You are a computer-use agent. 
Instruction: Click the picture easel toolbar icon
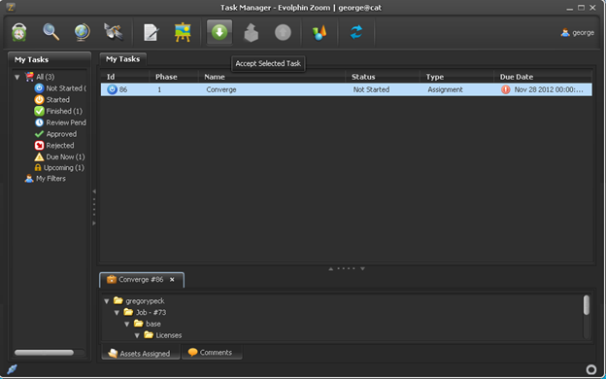click(183, 32)
